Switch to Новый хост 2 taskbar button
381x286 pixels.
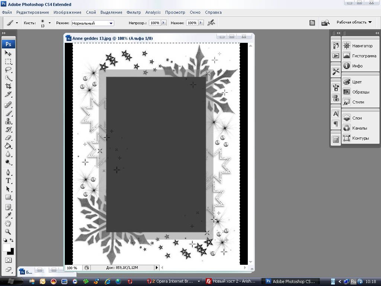231,281
